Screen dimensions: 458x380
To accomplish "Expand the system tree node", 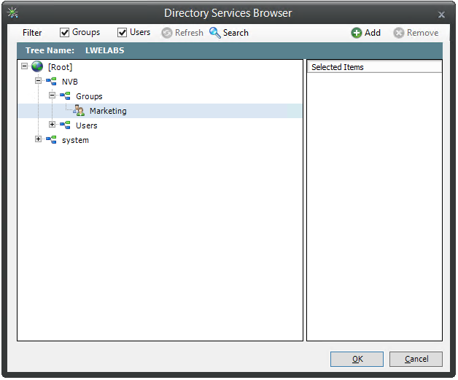I will (x=38, y=139).
